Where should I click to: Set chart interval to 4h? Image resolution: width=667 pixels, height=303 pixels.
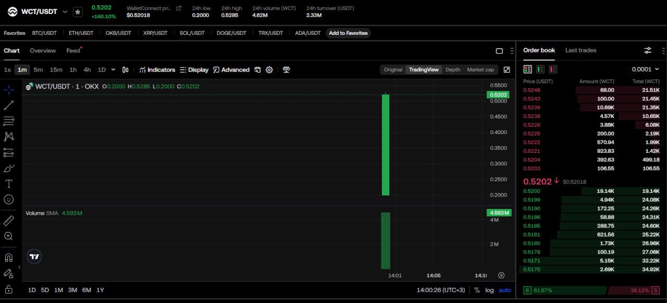(87, 70)
